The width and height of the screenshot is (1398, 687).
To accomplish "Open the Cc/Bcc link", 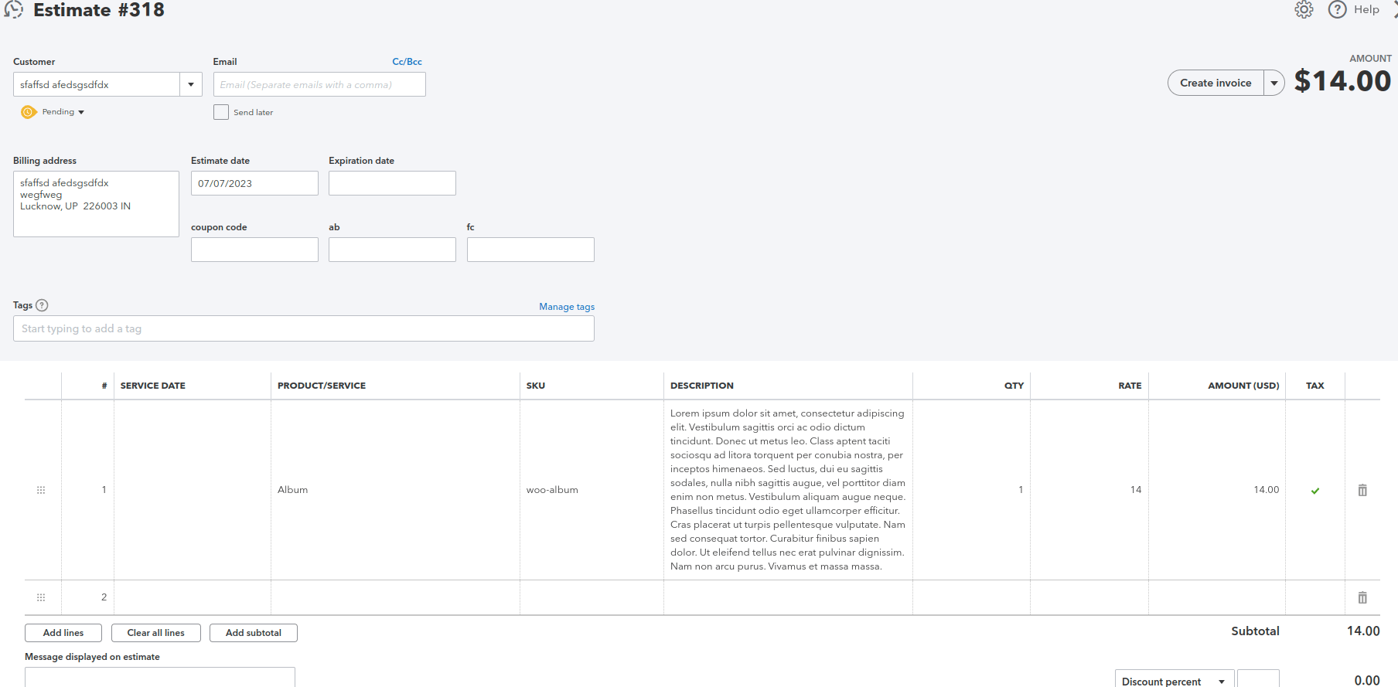I will coord(407,62).
